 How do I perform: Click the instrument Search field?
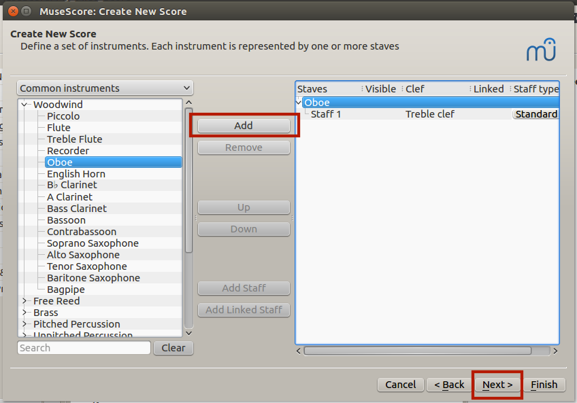pyautogui.click(x=84, y=348)
